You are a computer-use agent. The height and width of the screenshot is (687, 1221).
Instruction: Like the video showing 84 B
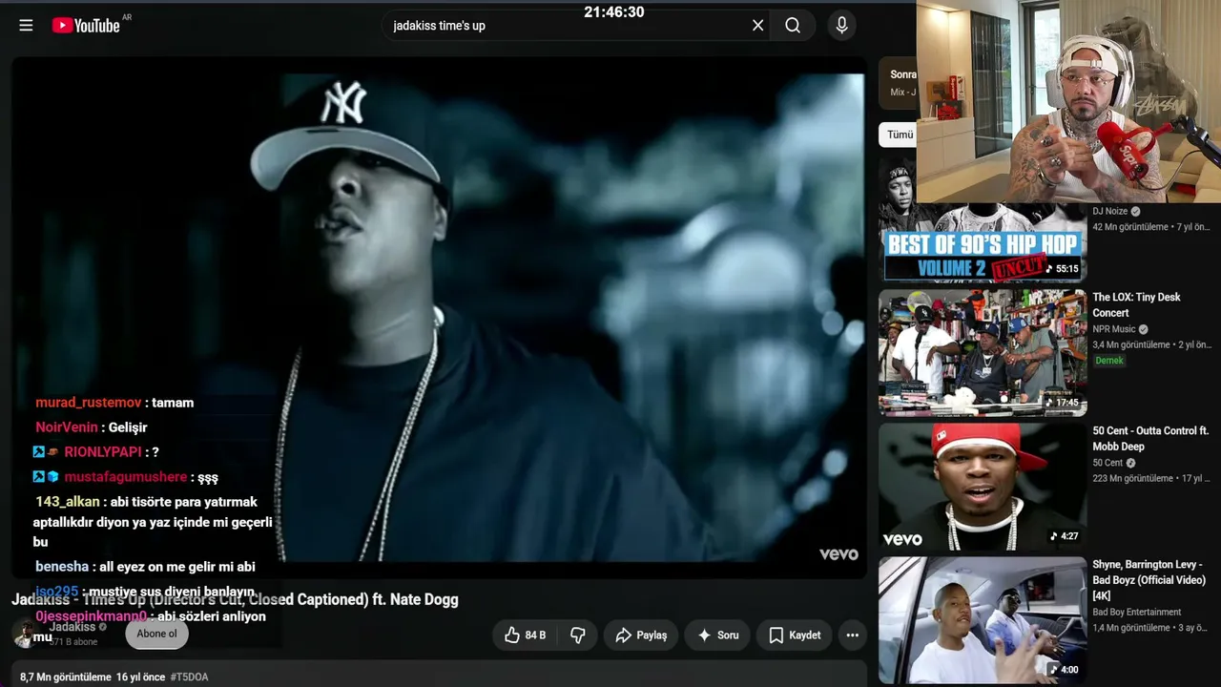click(524, 635)
